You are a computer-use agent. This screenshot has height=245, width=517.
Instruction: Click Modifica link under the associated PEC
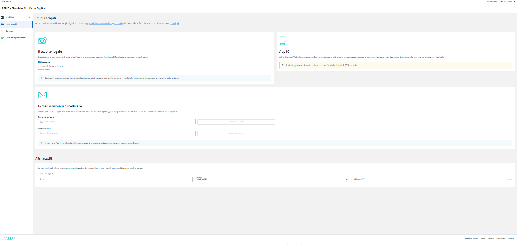[x=41, y=70]
